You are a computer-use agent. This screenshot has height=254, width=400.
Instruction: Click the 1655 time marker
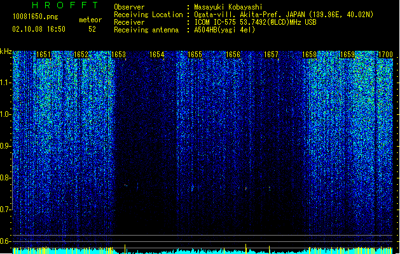[195, 55]
